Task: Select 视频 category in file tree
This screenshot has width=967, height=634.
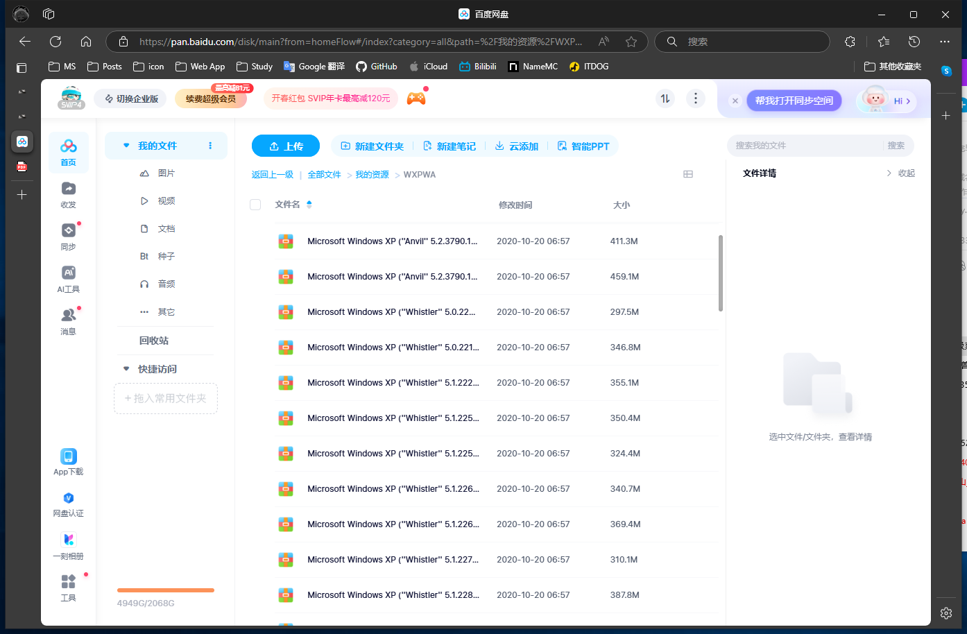Action: point(166,201)
